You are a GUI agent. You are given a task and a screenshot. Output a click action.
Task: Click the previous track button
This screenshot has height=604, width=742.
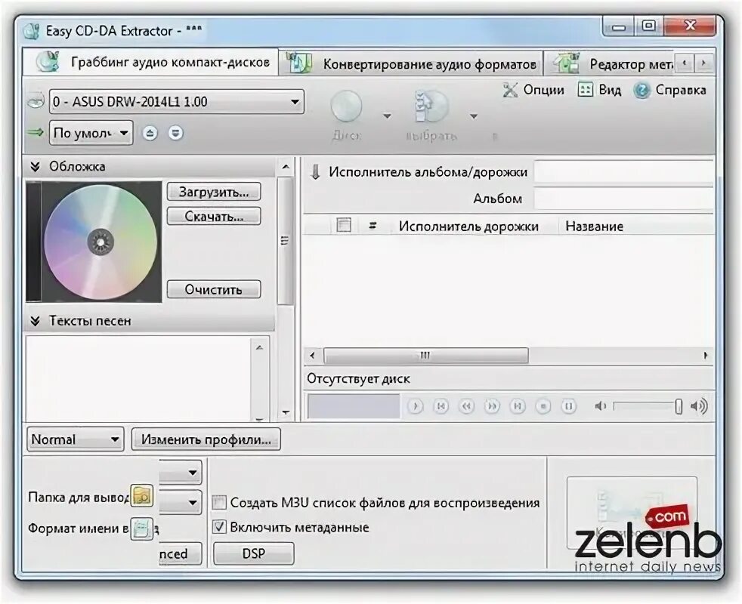click(441, 406)
